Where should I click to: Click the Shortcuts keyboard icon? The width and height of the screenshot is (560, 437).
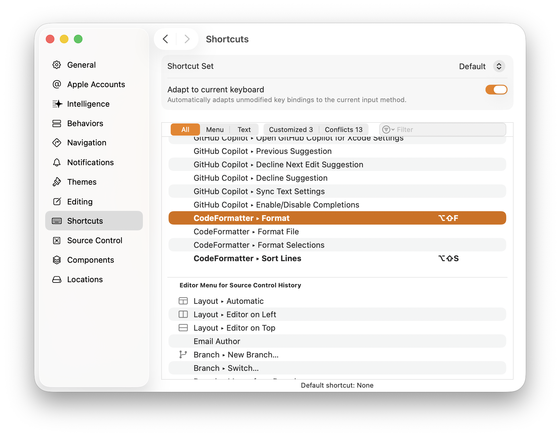click(x=57, y=221)
